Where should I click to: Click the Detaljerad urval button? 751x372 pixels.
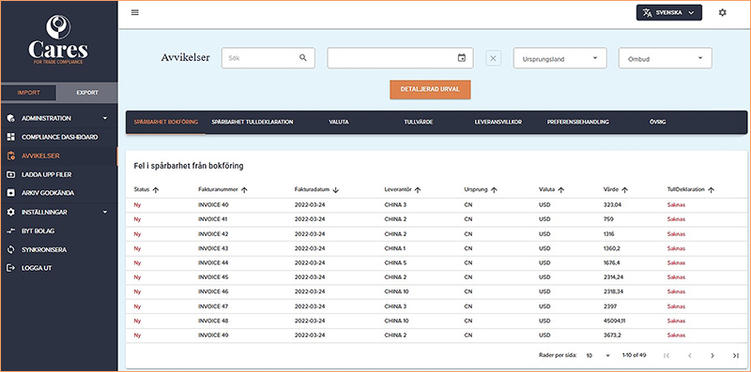tap(430, 89)
